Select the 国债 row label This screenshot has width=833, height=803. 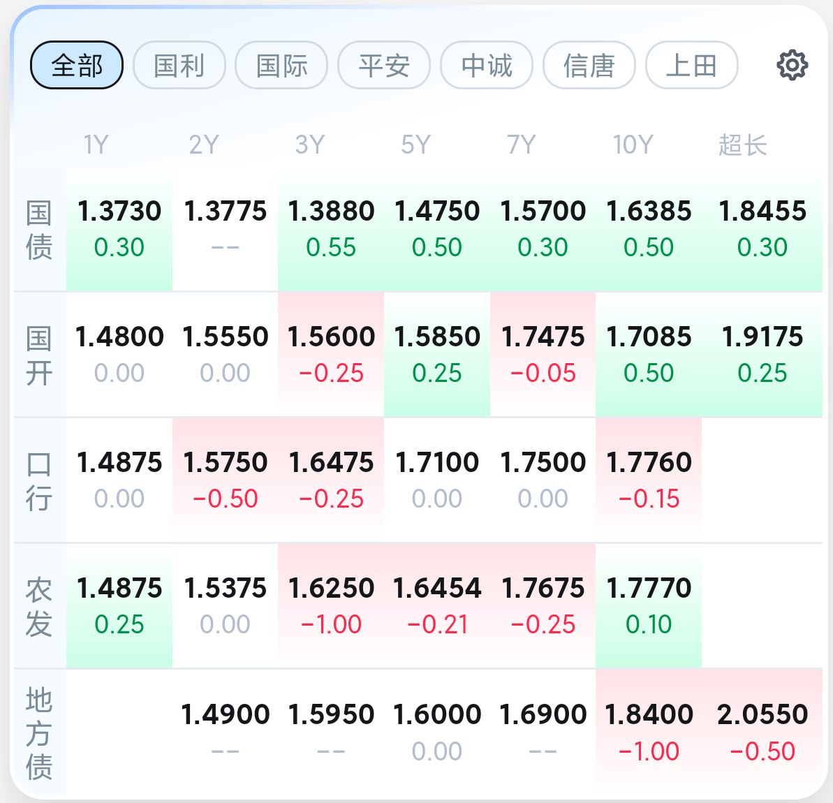point(39,230)
